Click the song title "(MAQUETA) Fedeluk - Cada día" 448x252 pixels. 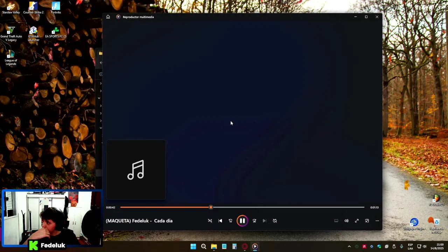139,221
